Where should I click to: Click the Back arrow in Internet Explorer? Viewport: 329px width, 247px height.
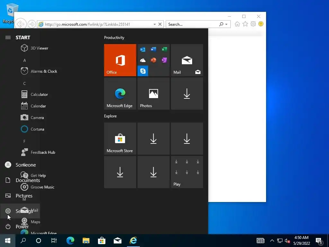pos(20,24)
